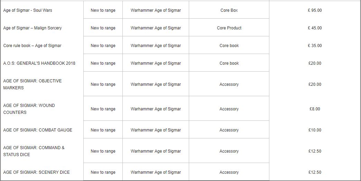
Task: Select the Age of Sigmar – Malign Sorcery row title
Action: (33, 28)
